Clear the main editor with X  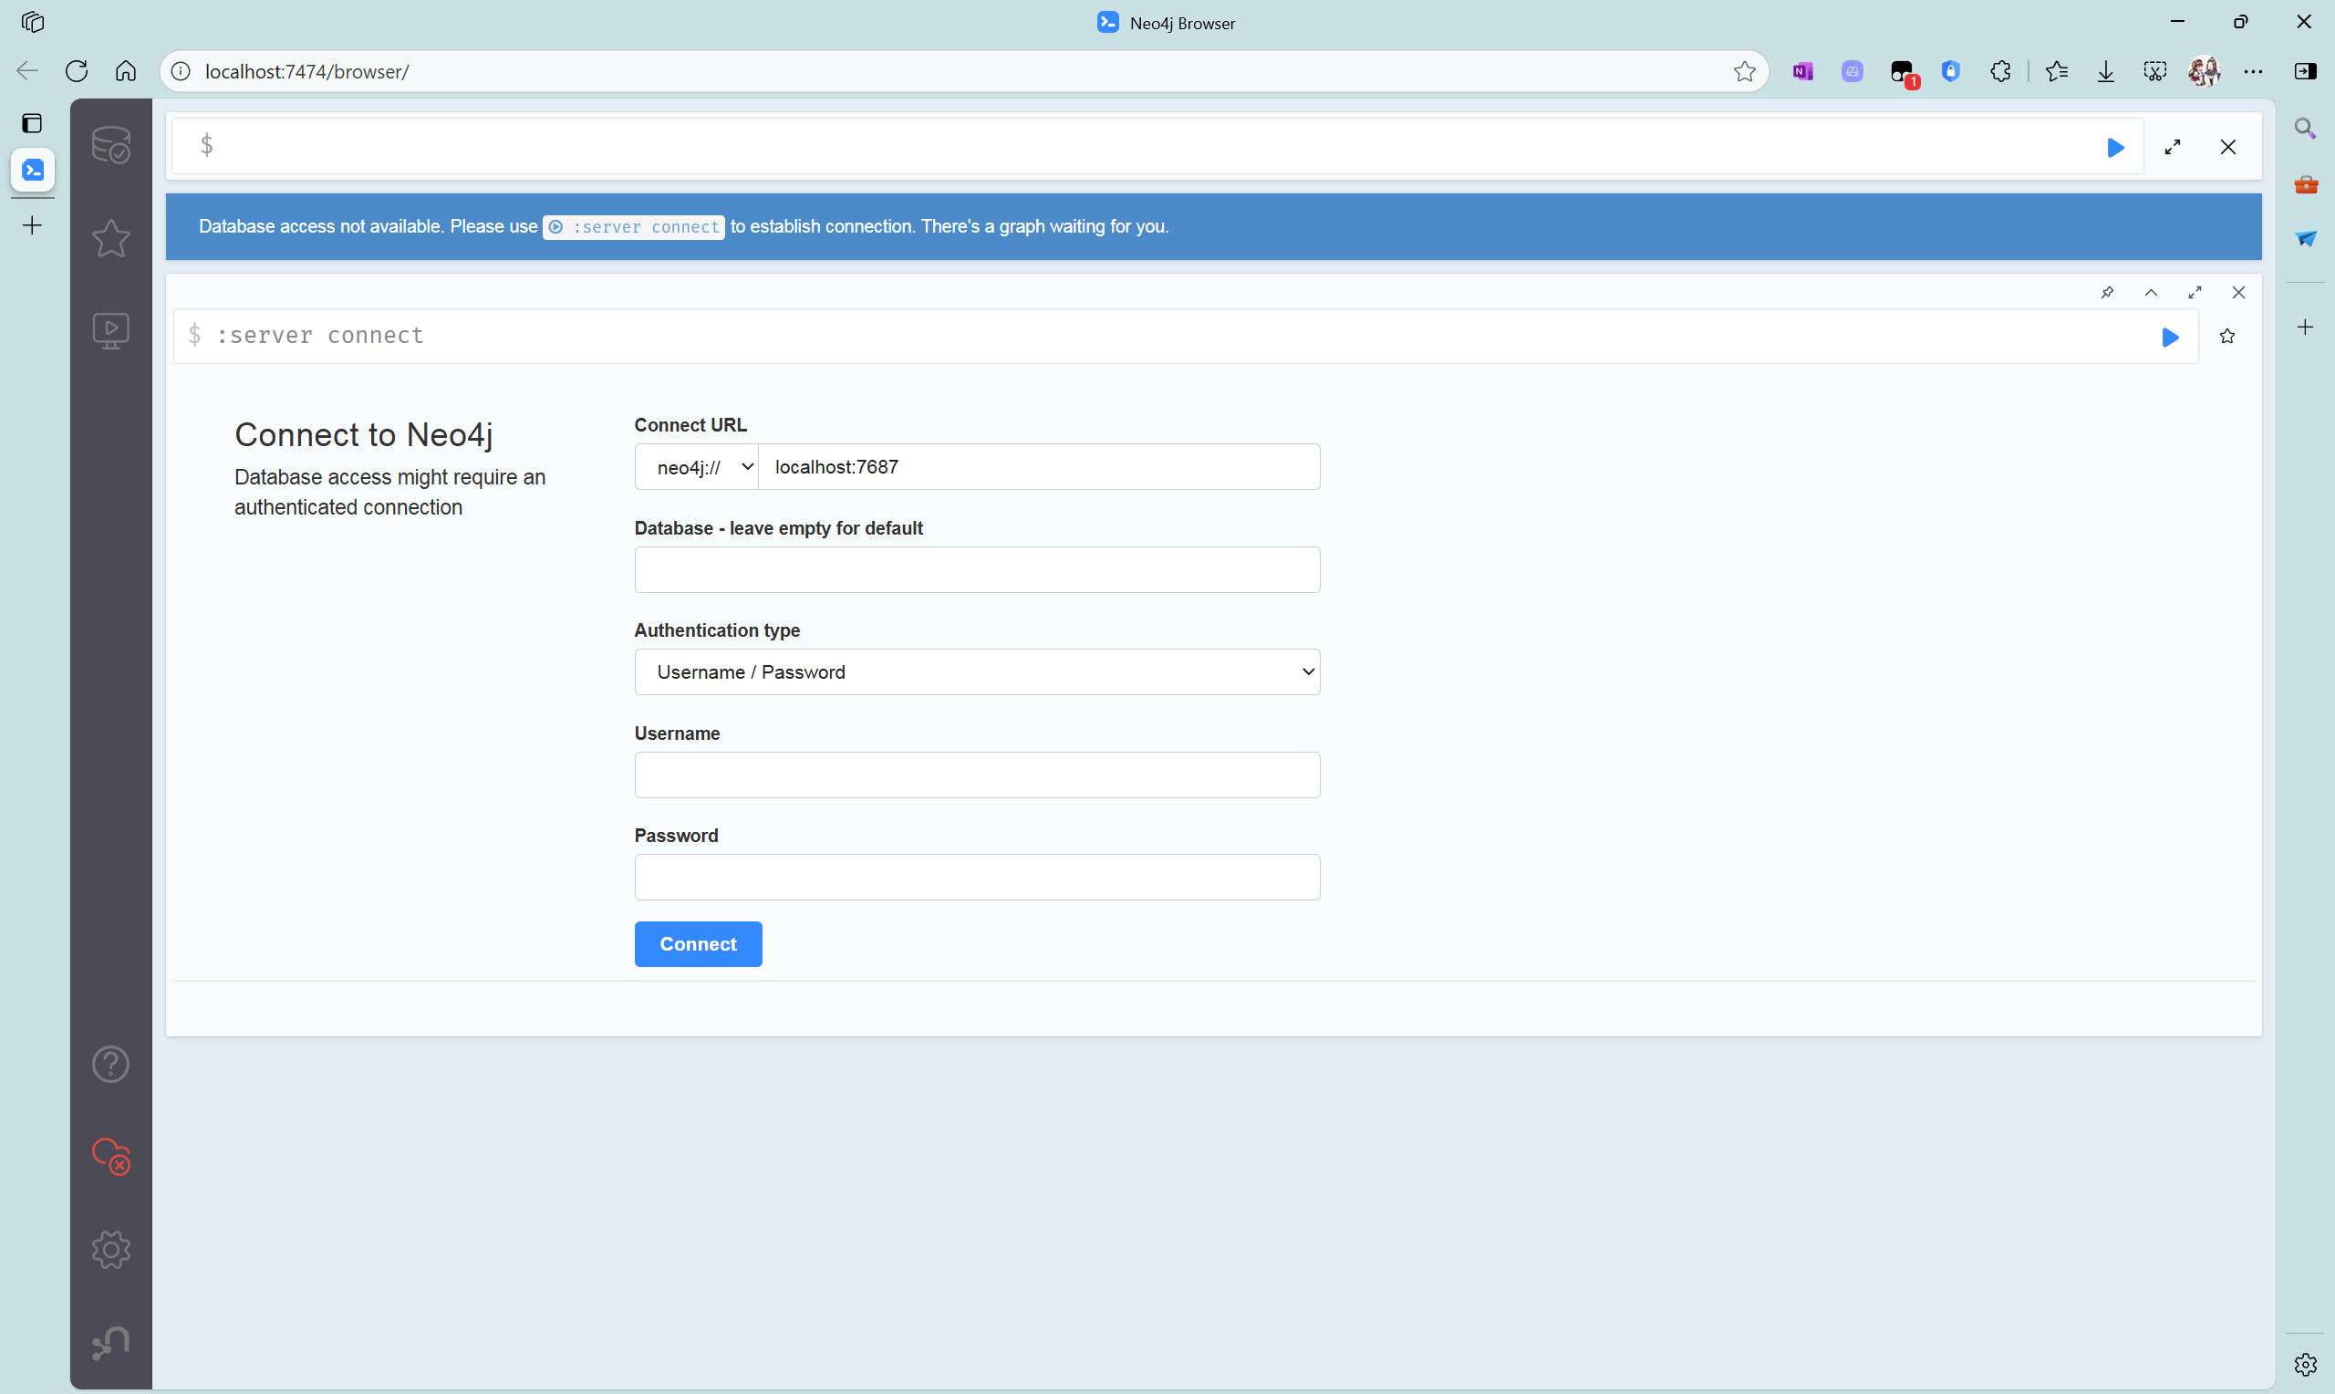pos(2228,148)
